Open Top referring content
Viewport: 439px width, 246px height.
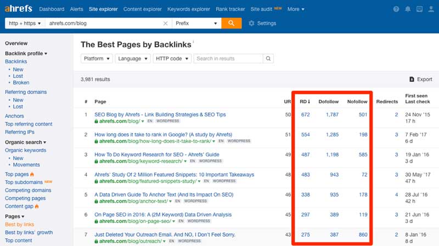pyautogui.click(x=29, y=124)
